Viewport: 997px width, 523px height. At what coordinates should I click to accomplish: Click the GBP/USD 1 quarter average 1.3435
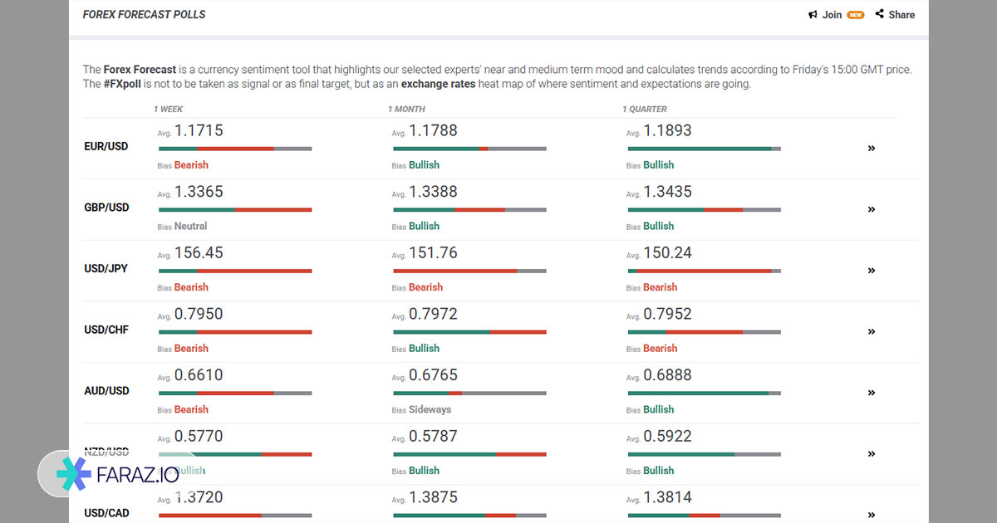[x=667, y=192]
